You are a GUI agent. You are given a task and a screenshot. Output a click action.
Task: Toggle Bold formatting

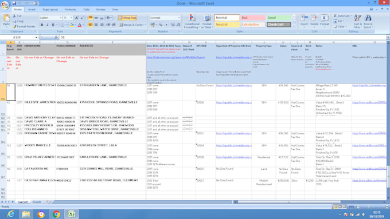pos(42,25)
